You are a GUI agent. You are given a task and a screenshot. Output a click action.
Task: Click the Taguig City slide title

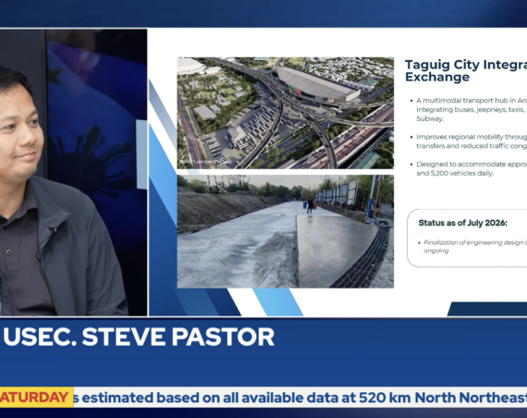(466, 70)
